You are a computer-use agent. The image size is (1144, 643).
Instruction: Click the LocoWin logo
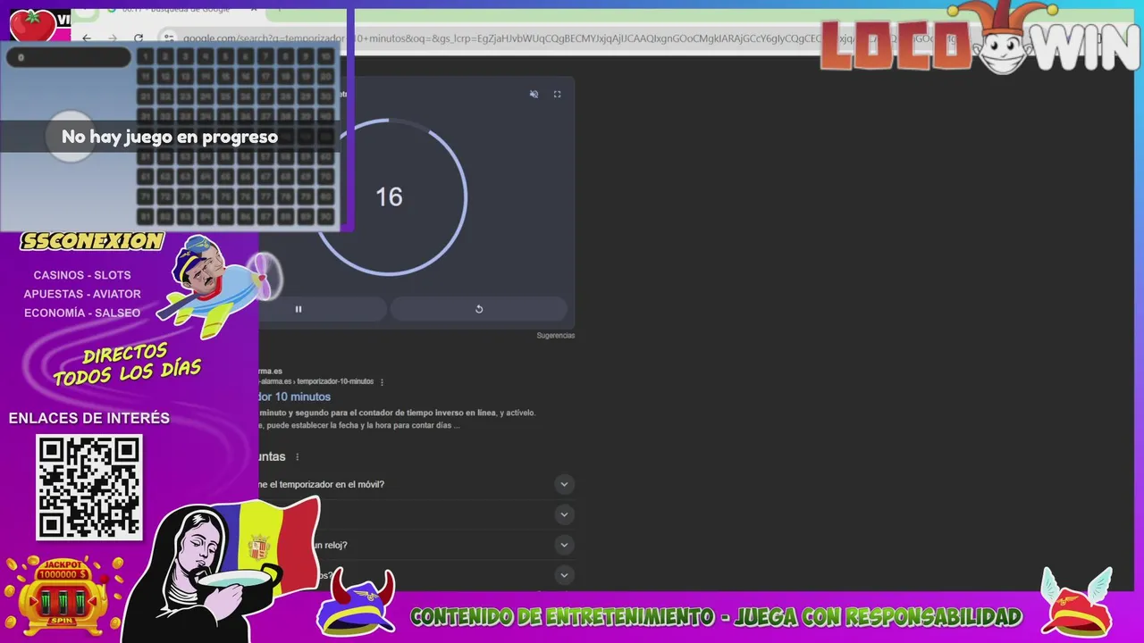pos(980,39)
